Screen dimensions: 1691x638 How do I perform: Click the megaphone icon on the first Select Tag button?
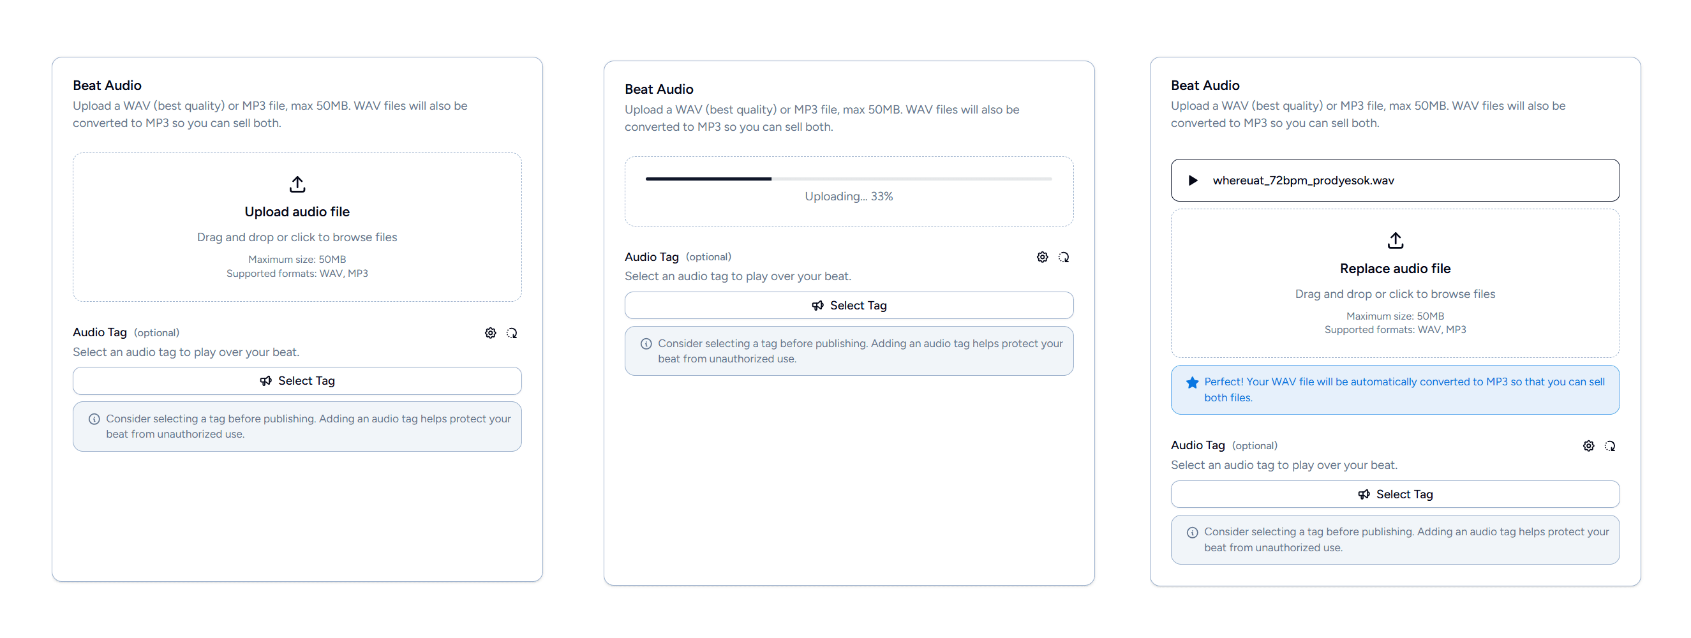coord(266,381)
